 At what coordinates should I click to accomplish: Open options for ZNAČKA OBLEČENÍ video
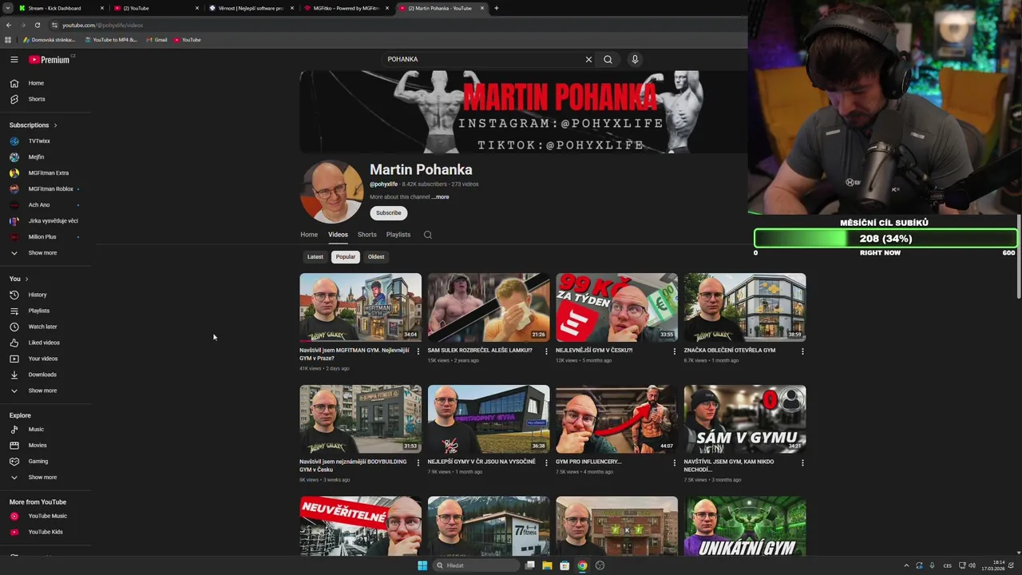[x=802, y=351]
